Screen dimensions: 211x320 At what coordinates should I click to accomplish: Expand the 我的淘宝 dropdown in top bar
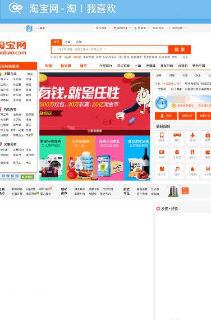point(103,28)
